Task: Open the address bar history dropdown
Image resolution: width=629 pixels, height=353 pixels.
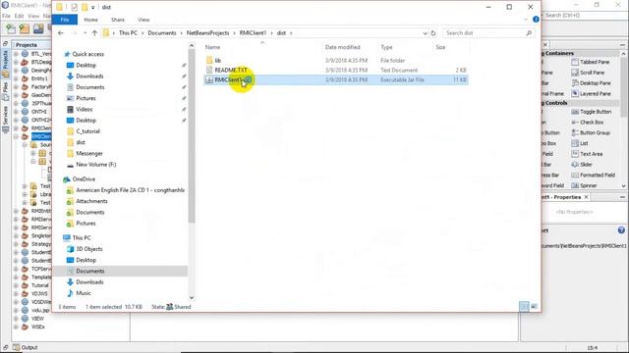Action: pos(425,33)
